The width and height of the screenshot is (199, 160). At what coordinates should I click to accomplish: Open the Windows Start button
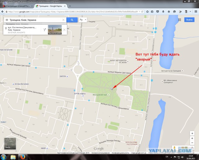[x=3, y=157]
